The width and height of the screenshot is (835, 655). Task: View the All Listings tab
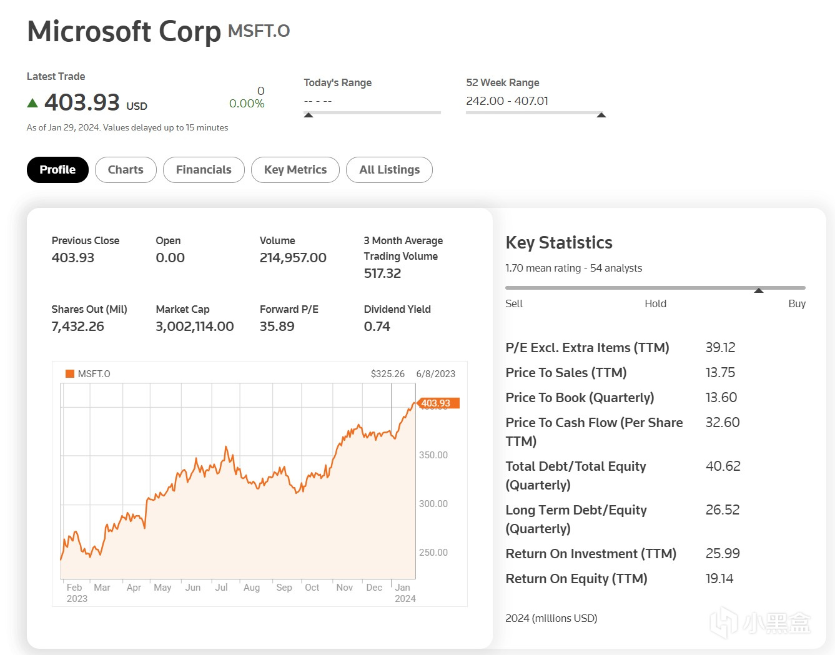pos(389,170)
